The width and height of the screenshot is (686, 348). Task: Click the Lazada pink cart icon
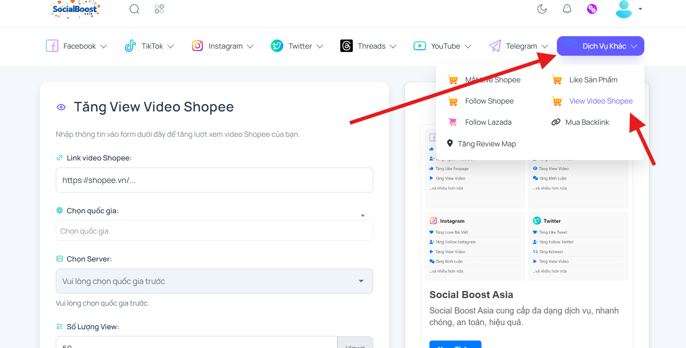(453, 122)
